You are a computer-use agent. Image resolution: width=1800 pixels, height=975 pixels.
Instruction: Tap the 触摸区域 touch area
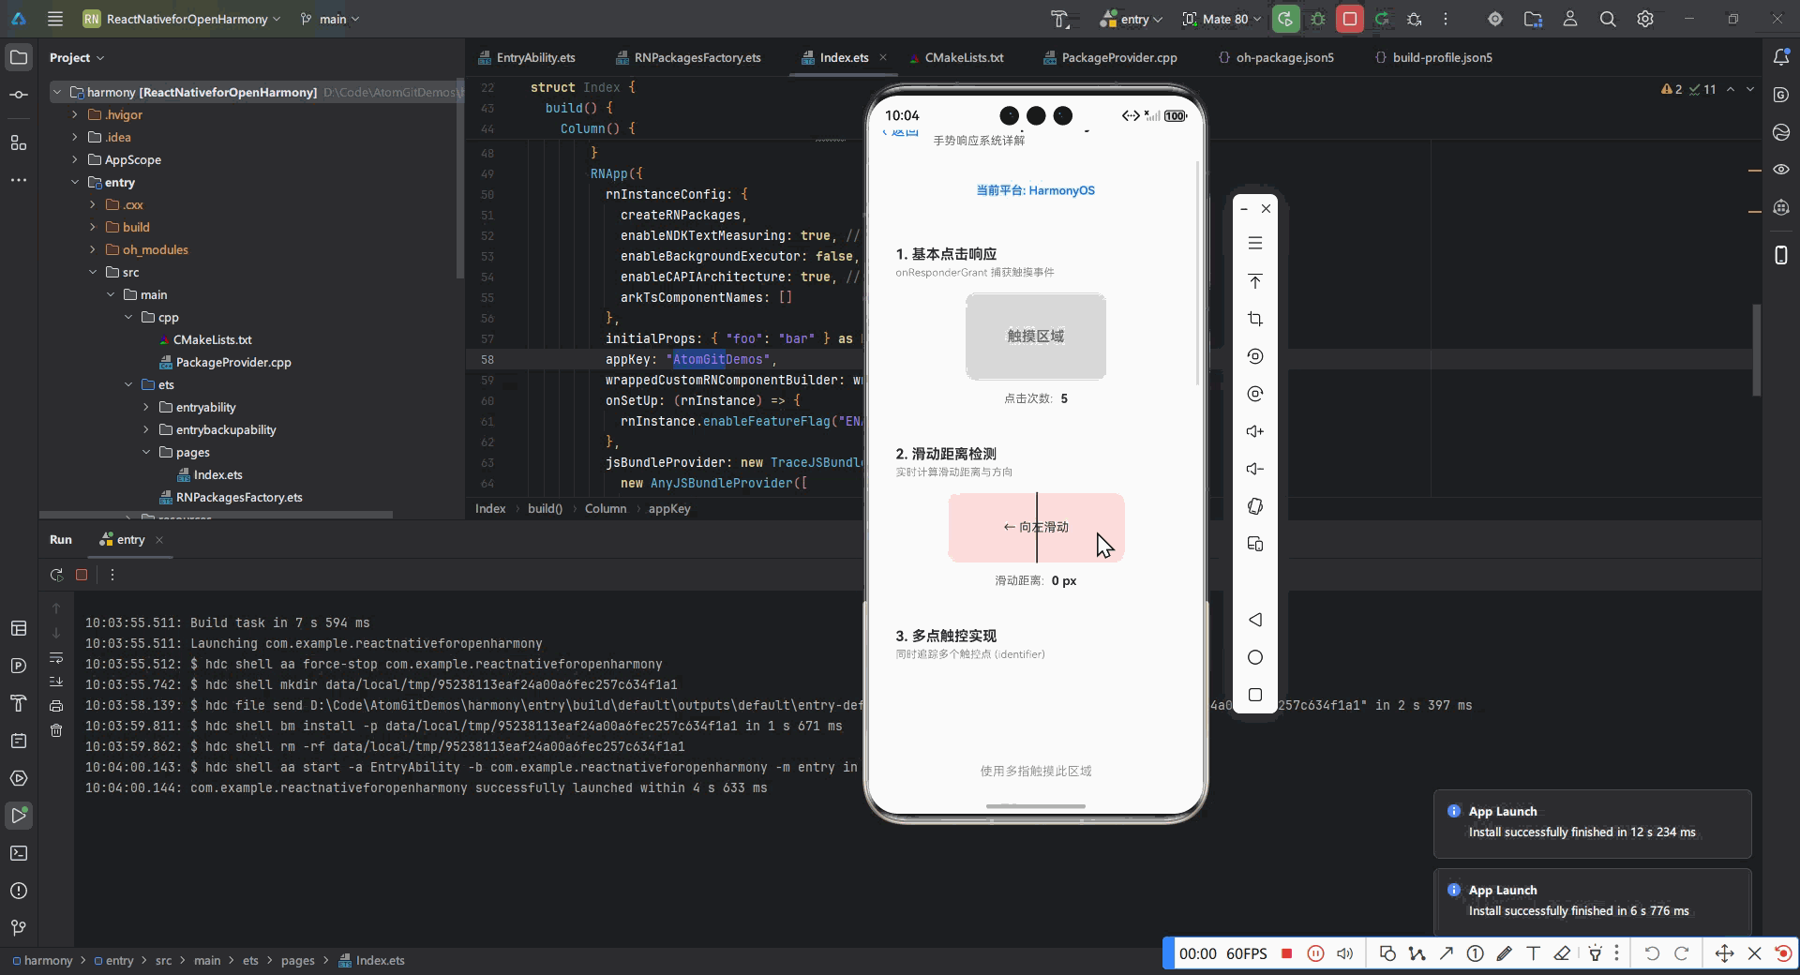(1036, 337)
